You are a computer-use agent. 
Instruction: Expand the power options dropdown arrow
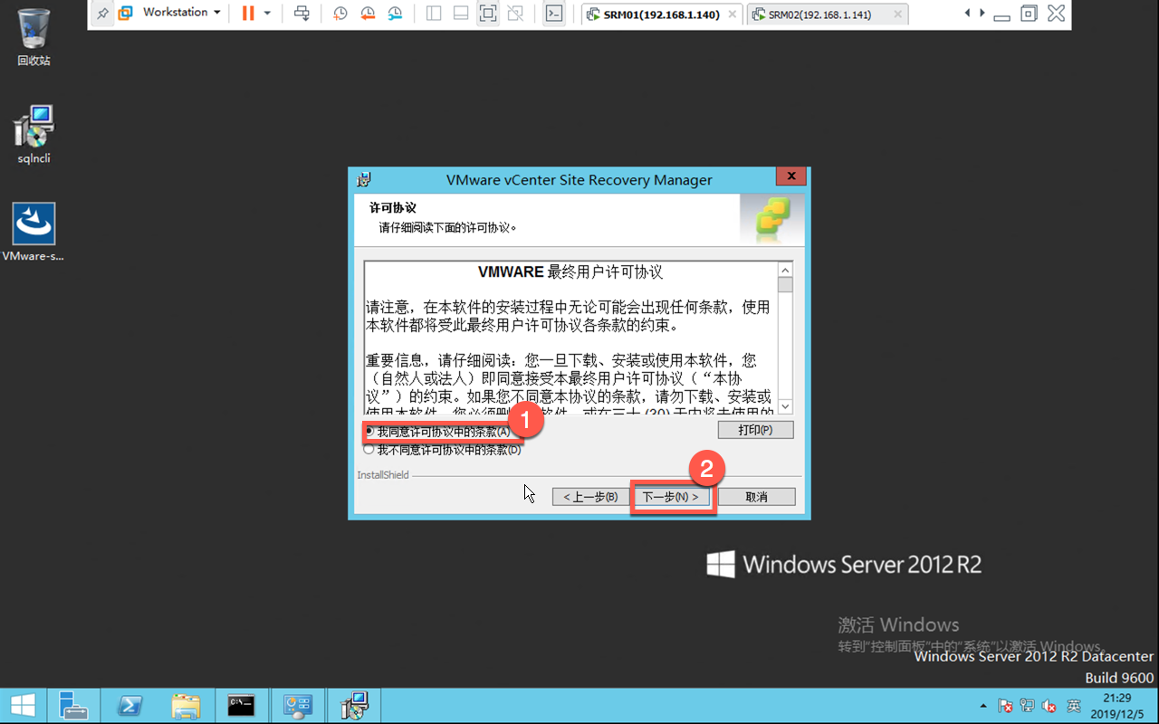tap(267, 14)
